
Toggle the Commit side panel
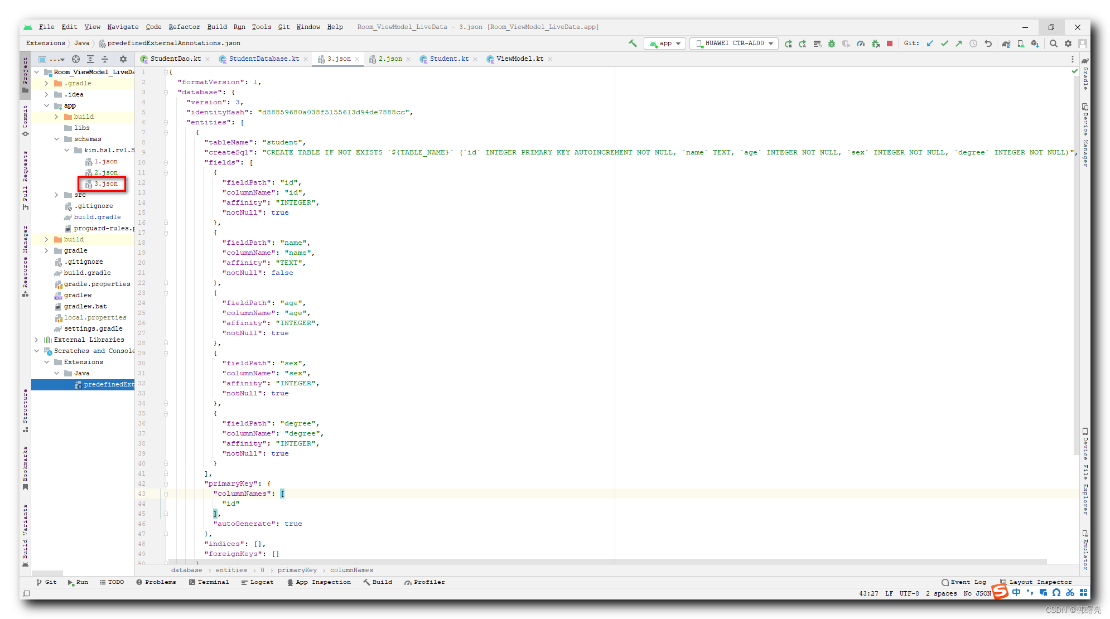(25, 121)
